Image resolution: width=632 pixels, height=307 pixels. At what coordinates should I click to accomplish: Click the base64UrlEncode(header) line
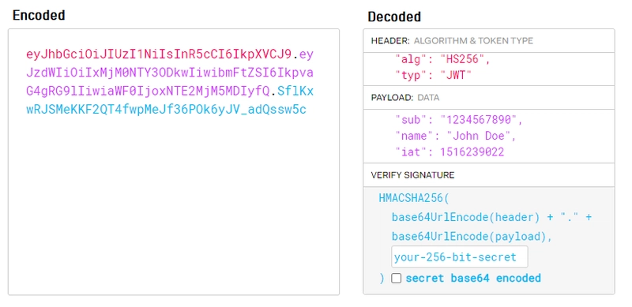coord(491,218)
